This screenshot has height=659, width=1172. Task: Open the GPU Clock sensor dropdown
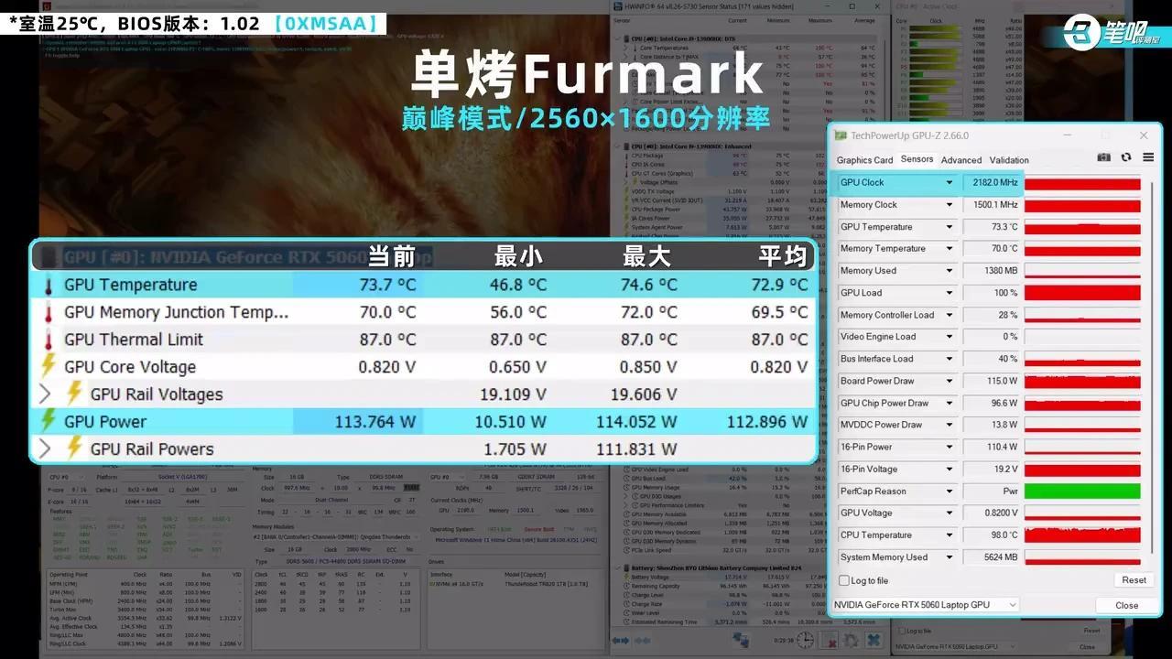[949, 182]
